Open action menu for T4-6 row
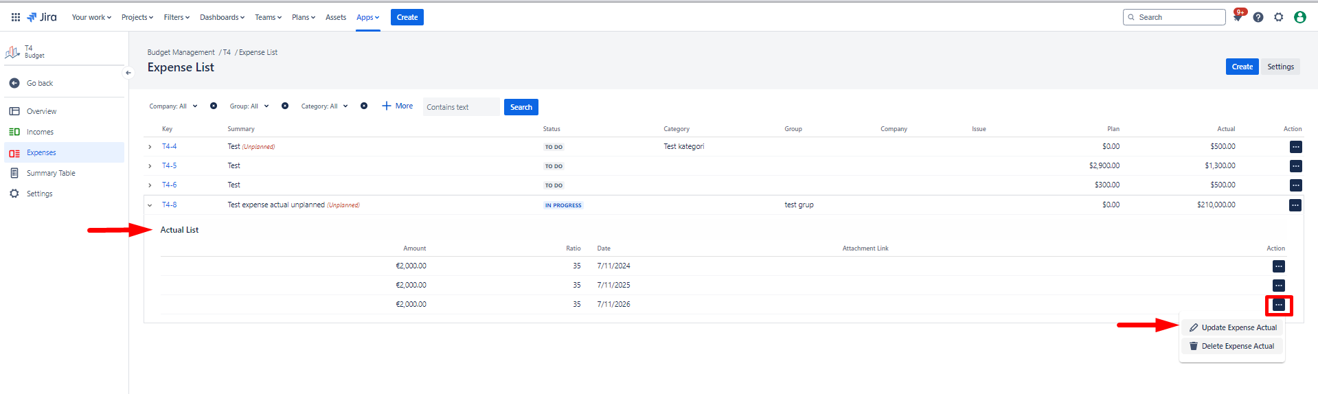Screen dimensions: 1318x394 click(x=1295, y=185)
